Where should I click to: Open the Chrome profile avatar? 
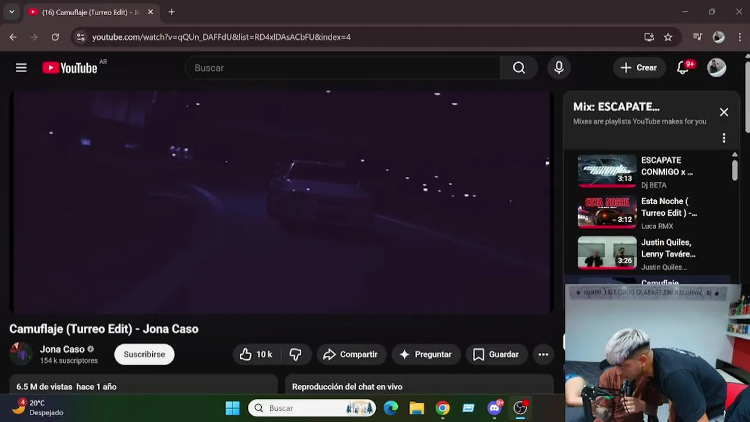(x=718, y=37)
